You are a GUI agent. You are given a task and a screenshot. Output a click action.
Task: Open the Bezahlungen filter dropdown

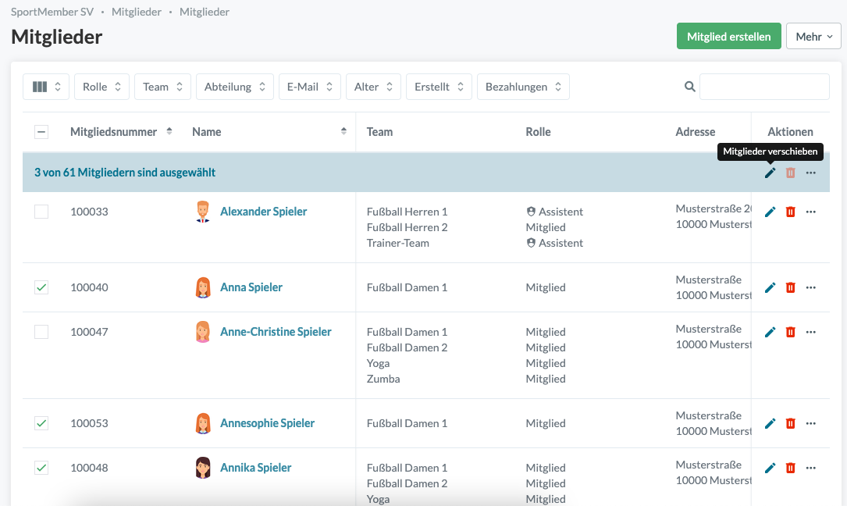[x=522, y=87]
